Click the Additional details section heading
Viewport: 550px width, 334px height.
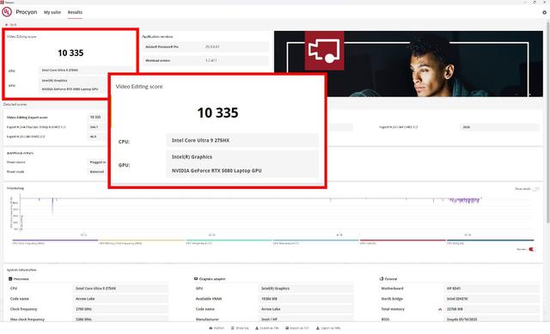(x=20, y=153)
